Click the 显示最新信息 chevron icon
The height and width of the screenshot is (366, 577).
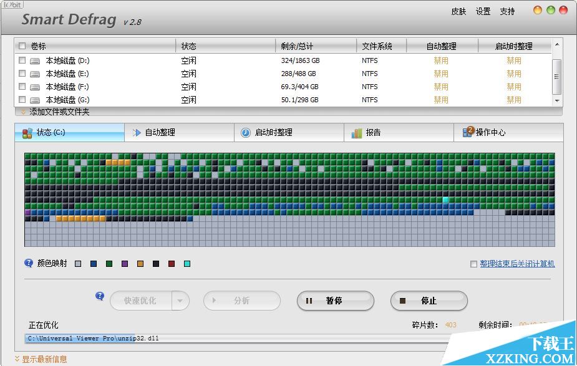(x=17, y=359)
